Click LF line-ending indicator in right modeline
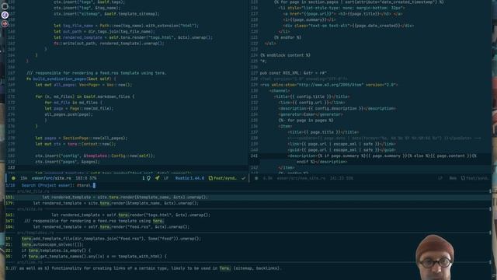 (x=440, y=178)
